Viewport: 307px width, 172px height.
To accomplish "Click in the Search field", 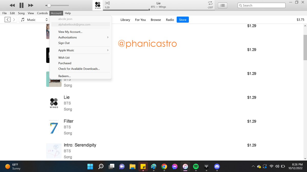I will (261, 5).
